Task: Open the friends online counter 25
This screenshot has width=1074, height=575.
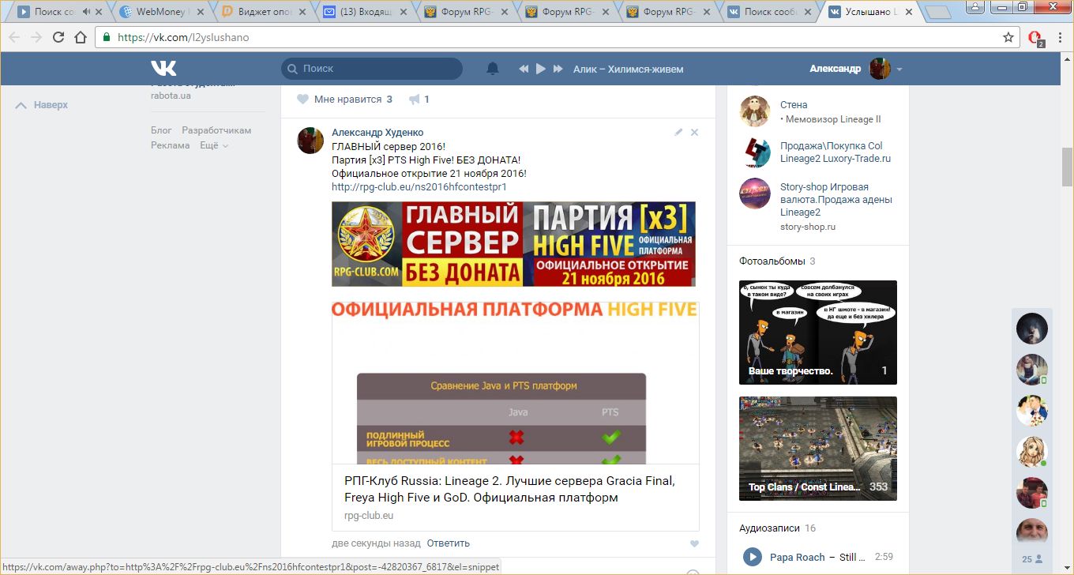Action: pyautogui.click(x=1031, y=559)
